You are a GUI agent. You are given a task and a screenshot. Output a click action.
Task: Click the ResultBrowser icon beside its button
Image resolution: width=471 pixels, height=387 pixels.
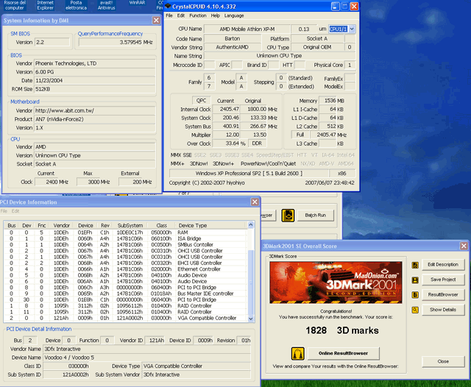click(415, 295)
